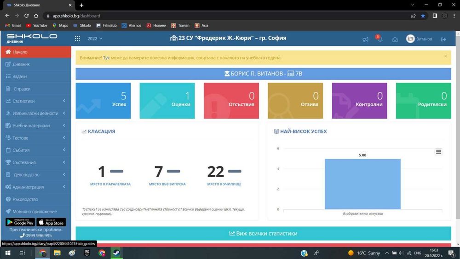Open the Gmail bookmark

13,25
